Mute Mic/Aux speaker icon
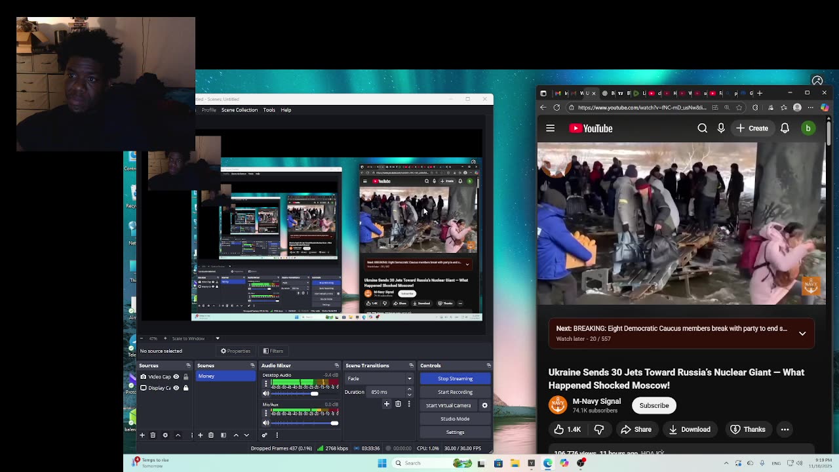Viewport: 839px width, 472px height. (x=265, y=423)
